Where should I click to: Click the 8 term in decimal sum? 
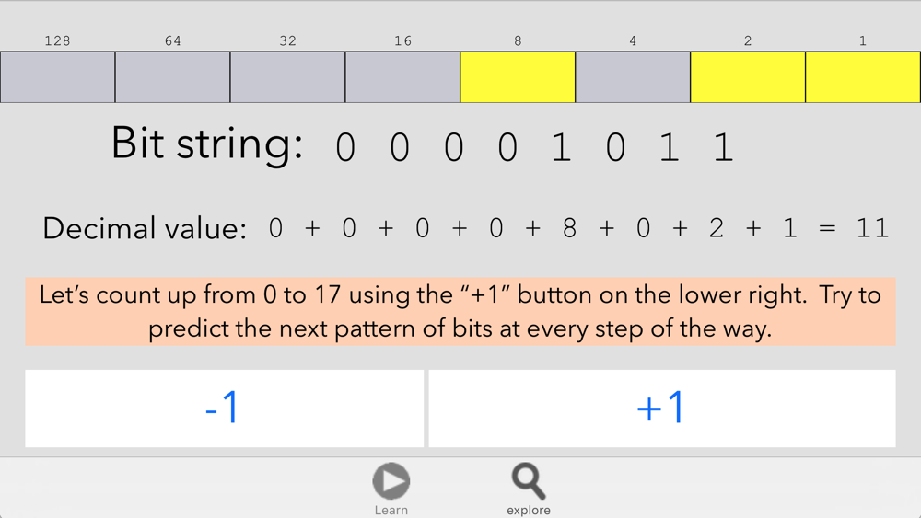pyautogui.click(x=569, y=228)
